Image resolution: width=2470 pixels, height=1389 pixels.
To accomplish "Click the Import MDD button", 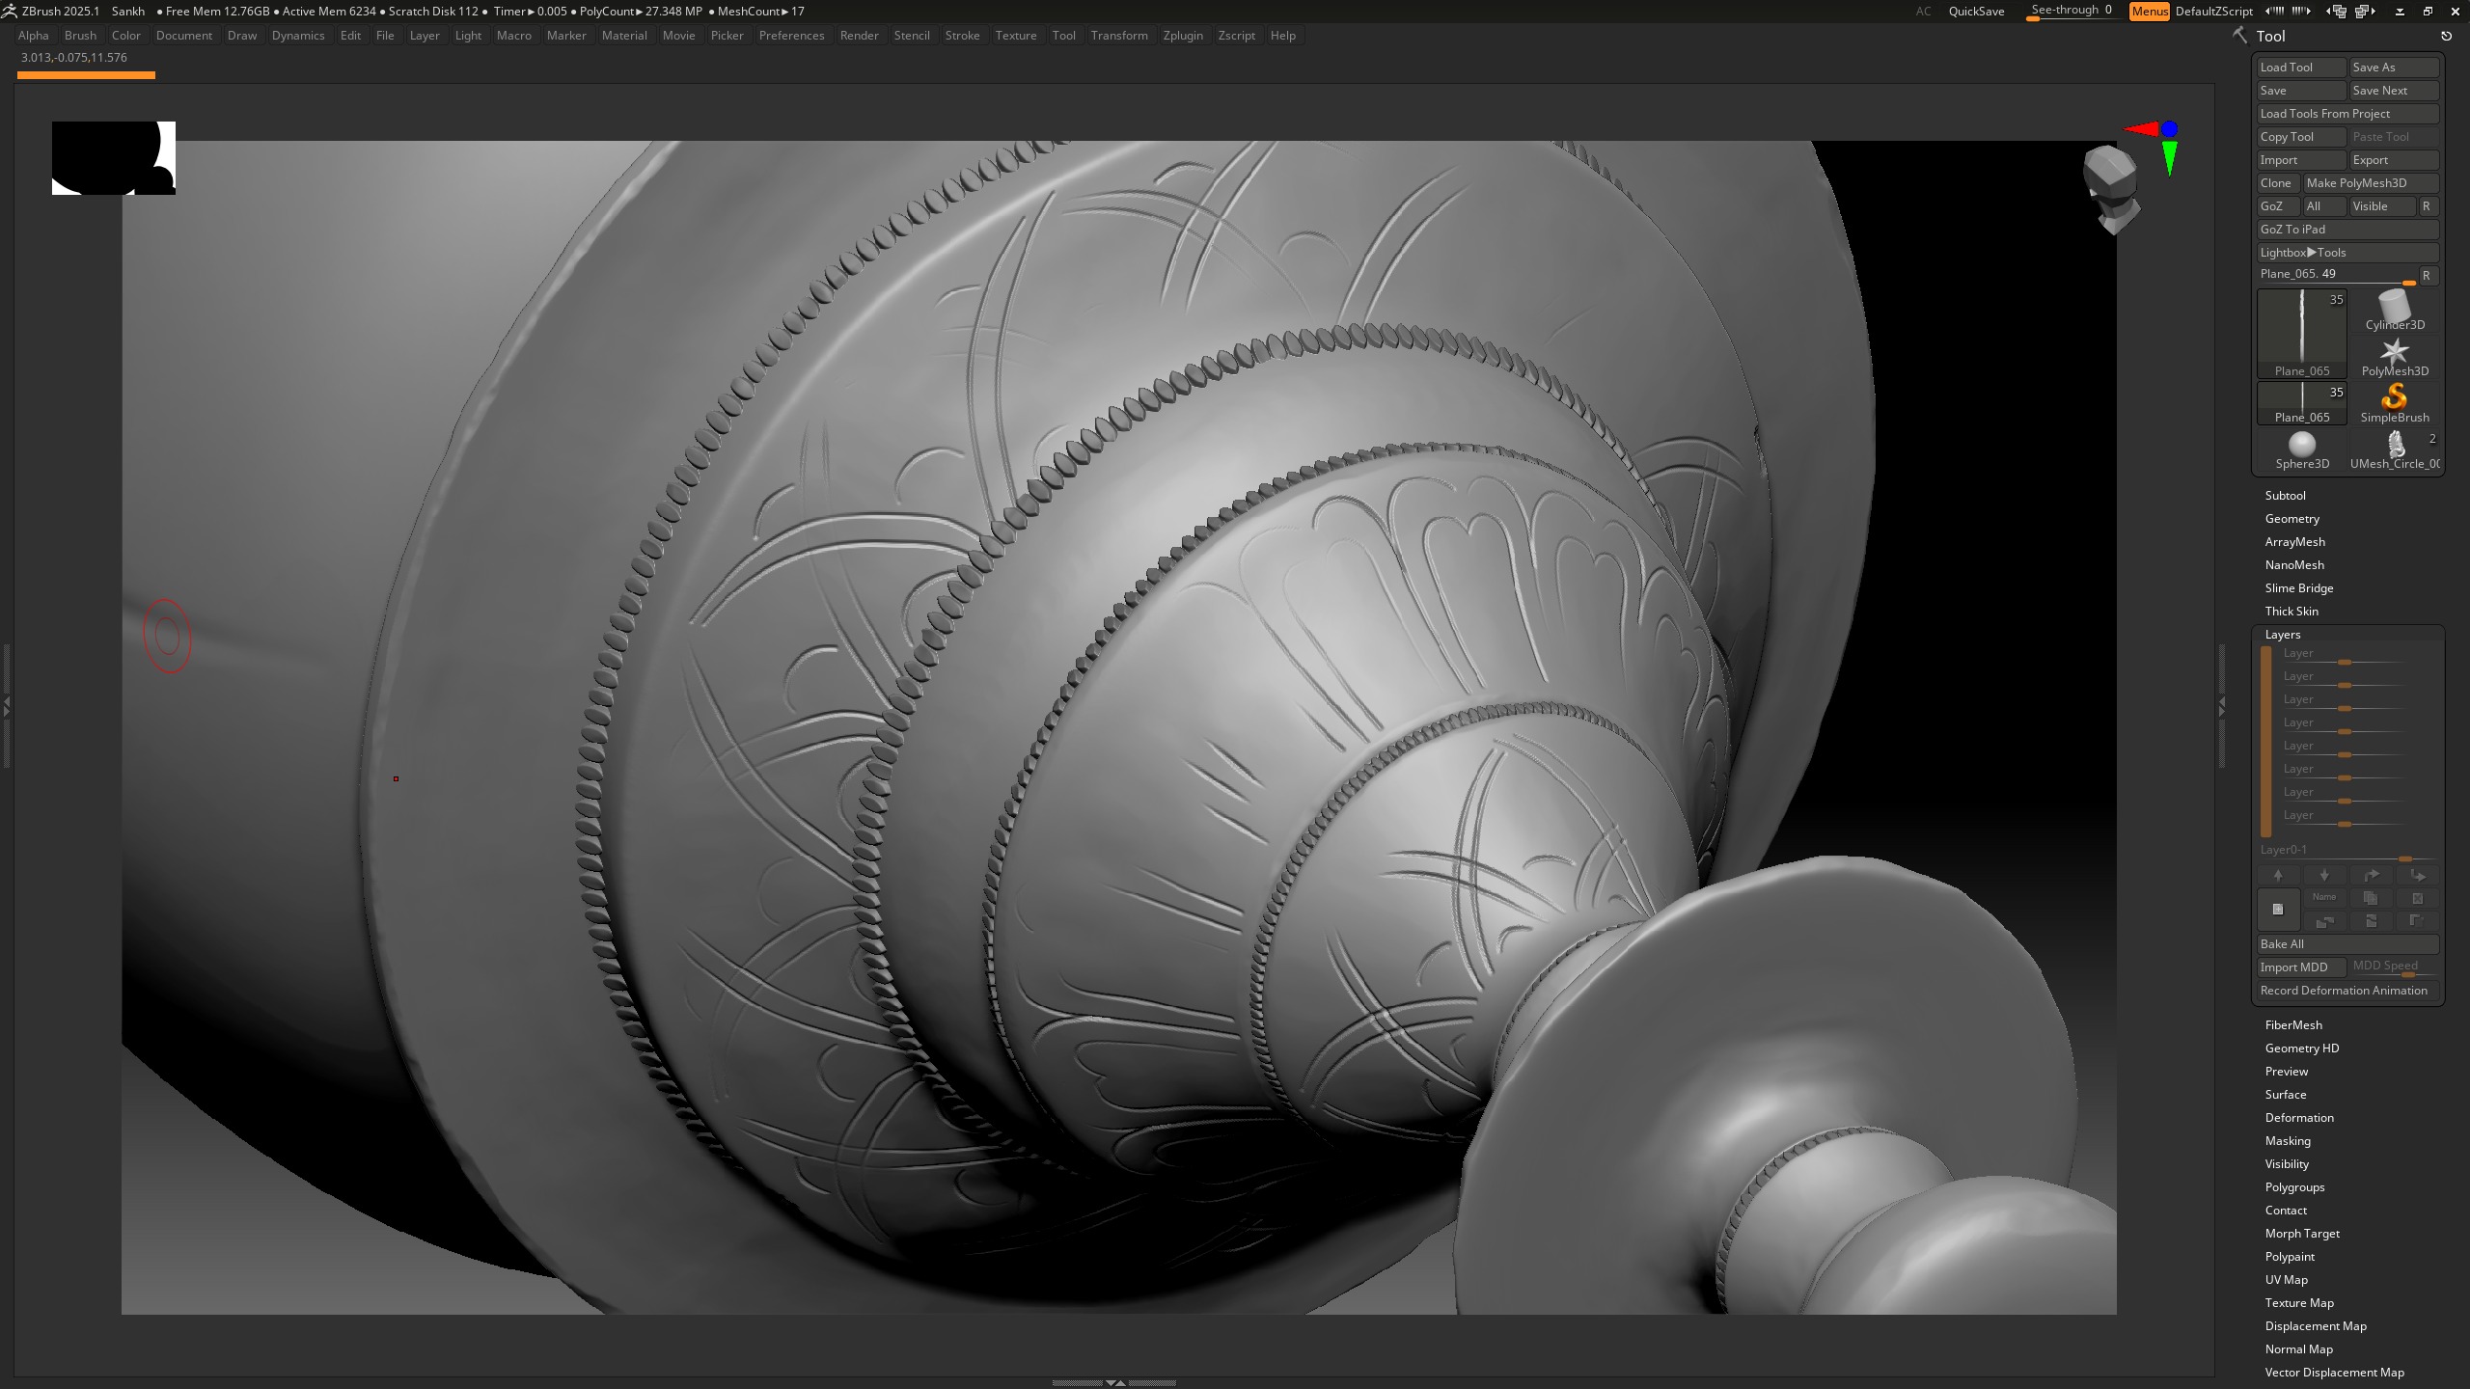I will (2301, 967).
